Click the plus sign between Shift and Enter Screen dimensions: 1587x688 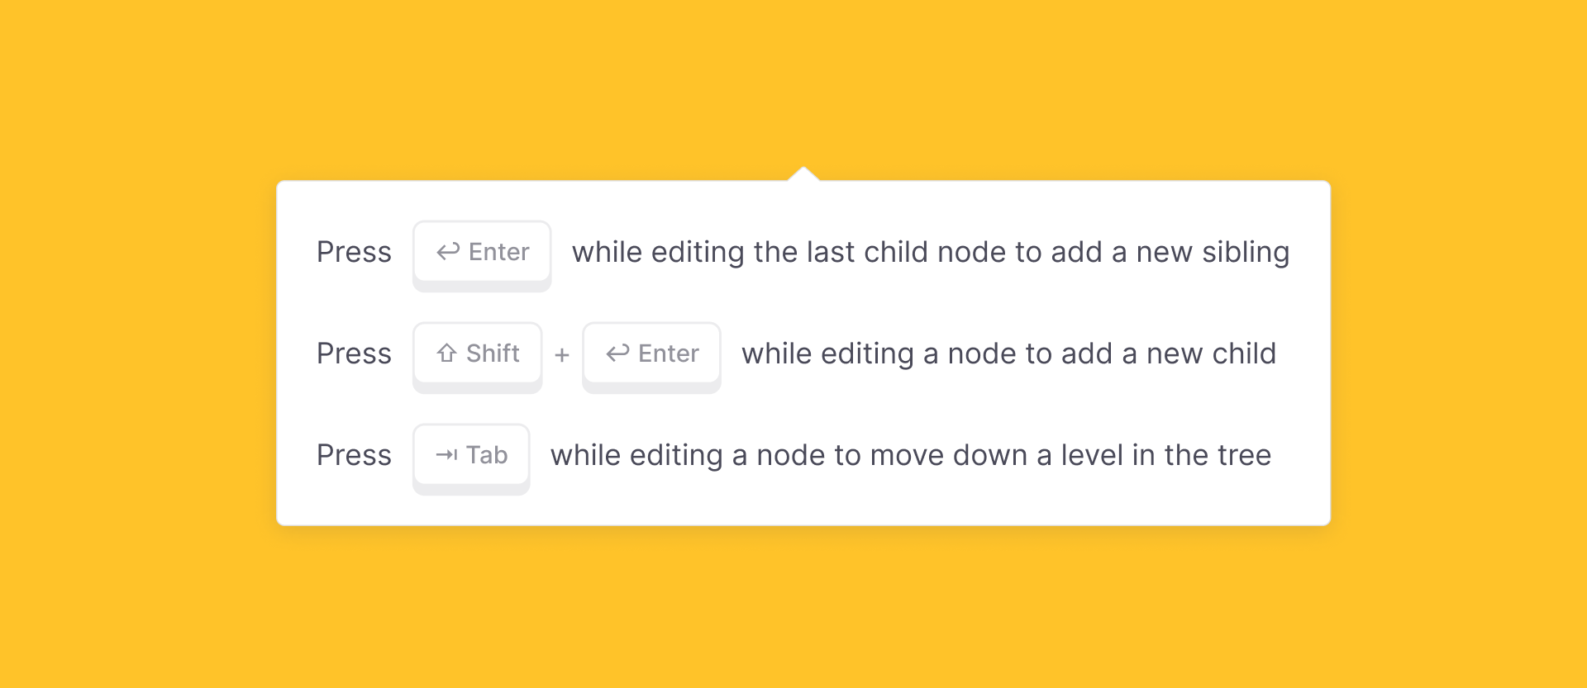pos(562,355)
